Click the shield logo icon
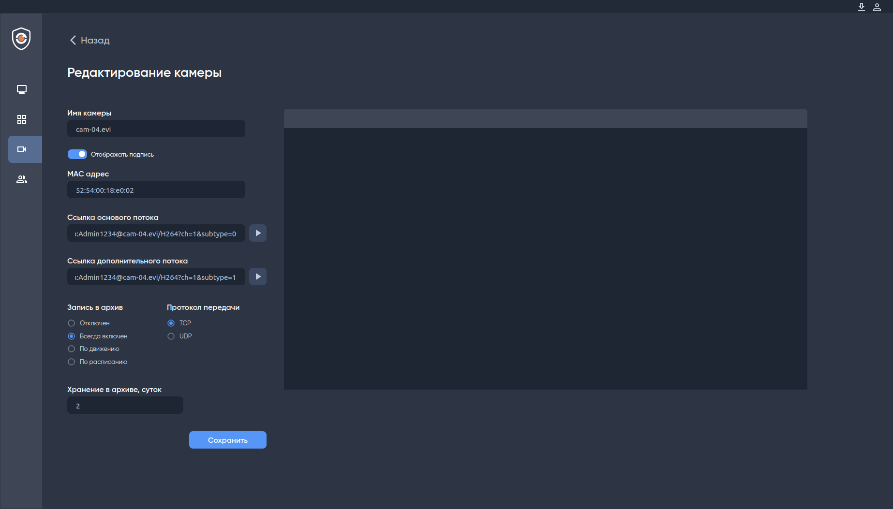 [21, 39]
